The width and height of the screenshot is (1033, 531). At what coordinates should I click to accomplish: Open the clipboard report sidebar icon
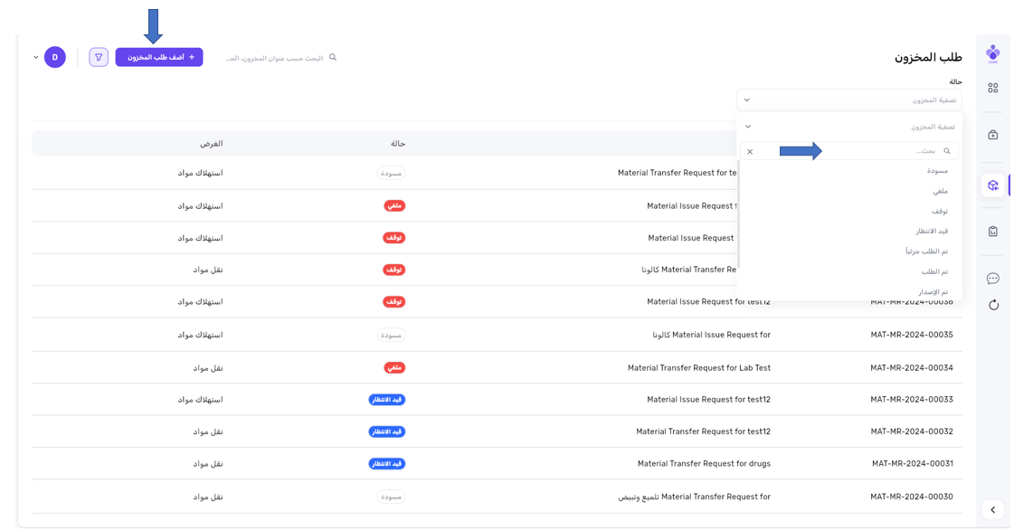(992, 231)
